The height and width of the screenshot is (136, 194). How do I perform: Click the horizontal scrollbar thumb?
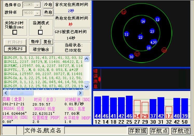coord(22,93)
